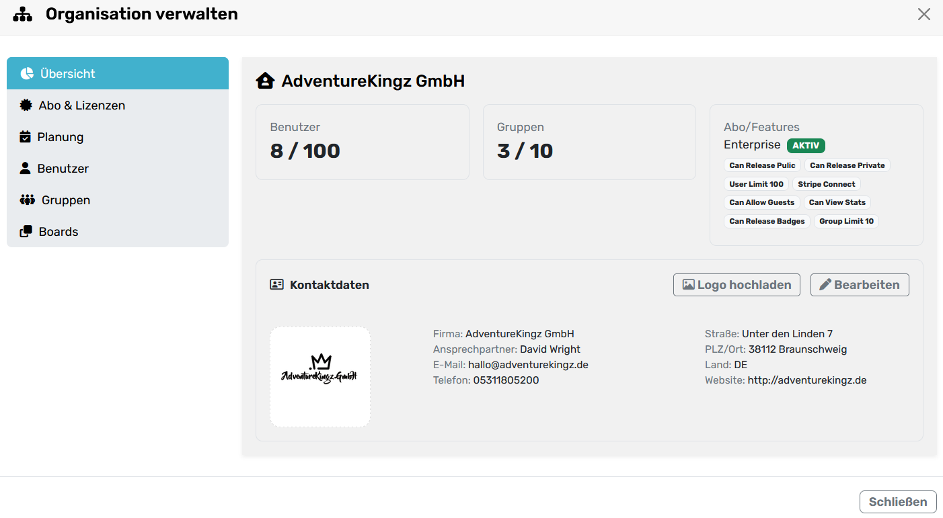943x518 pixels.
Task: Click the people group icon beside Gruppen
Action: [27, 200]
